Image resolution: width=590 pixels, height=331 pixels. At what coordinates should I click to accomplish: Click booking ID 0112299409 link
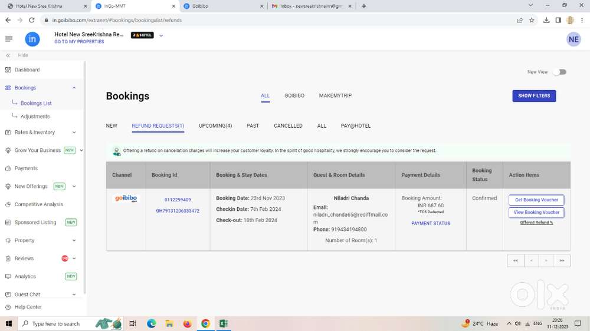click(178, 200)
